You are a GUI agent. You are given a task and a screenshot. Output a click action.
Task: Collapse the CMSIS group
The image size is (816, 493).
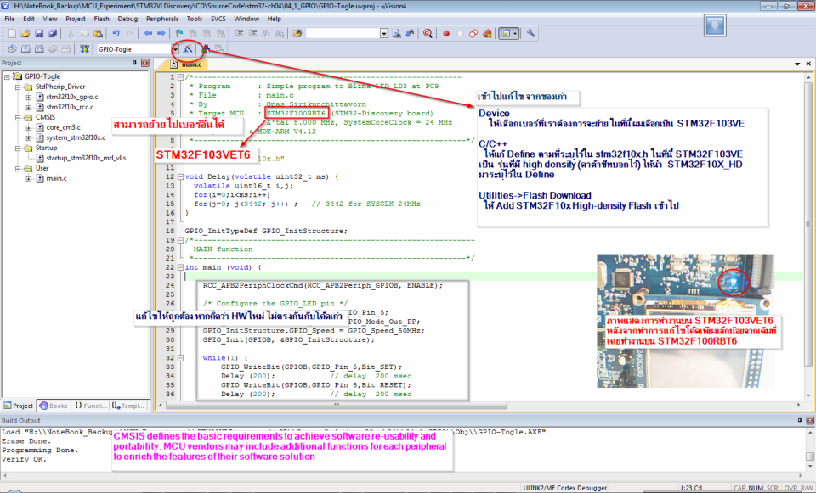coord(18,117)
